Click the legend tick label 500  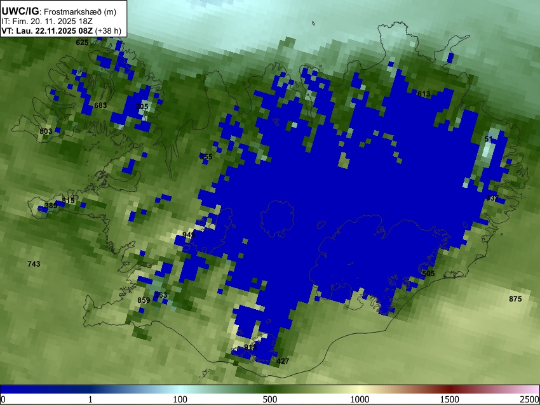(270, 399)
